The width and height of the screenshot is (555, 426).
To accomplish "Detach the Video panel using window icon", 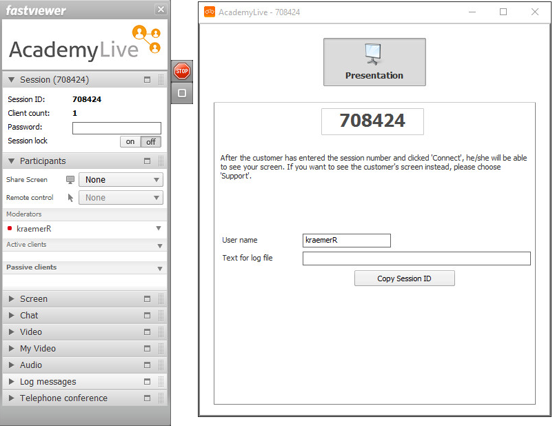I will (147, 332).
